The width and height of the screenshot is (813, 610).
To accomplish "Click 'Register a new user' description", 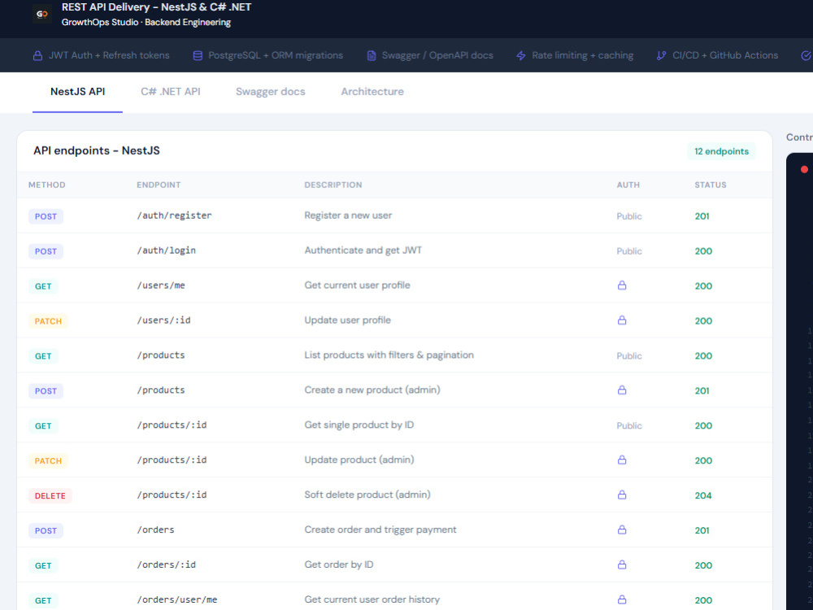I will (x=348, y=216).
